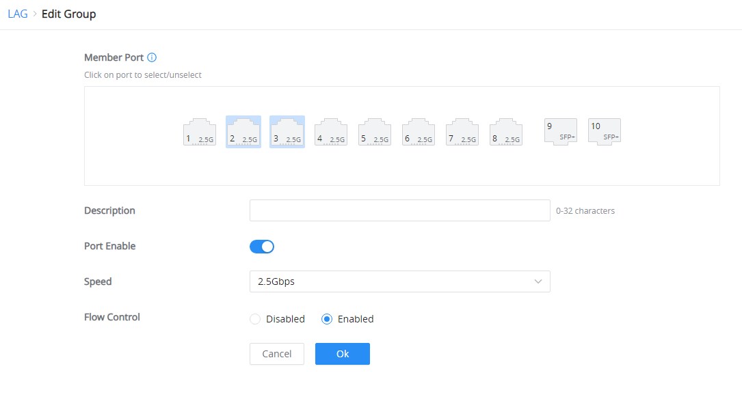
Task: Toggle the Port Enable switch off
Action: pos(262,247)
